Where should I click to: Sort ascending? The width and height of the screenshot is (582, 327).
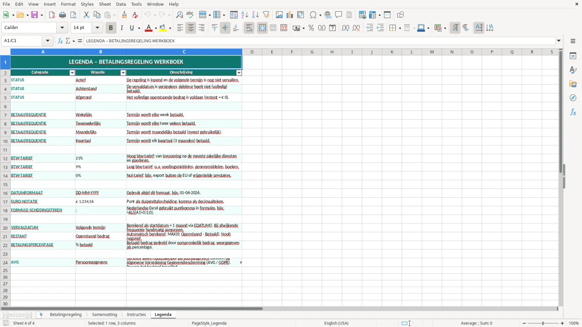244,15
